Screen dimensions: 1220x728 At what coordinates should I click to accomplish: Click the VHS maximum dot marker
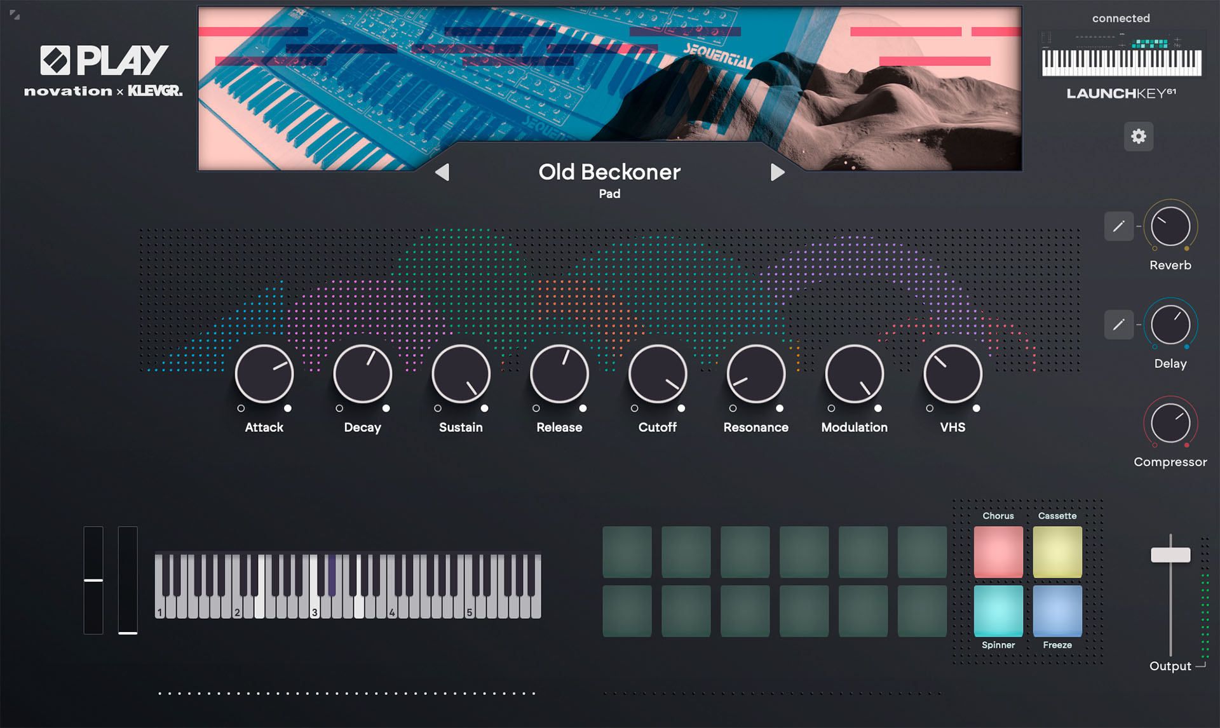coord(977,408)
